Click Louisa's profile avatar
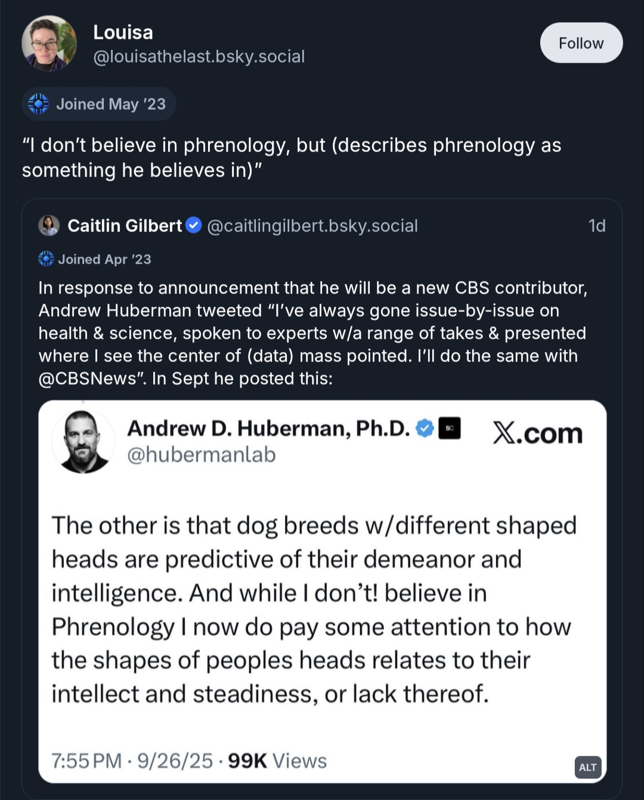This screenshot has width=644, height=800. (49, 43)
